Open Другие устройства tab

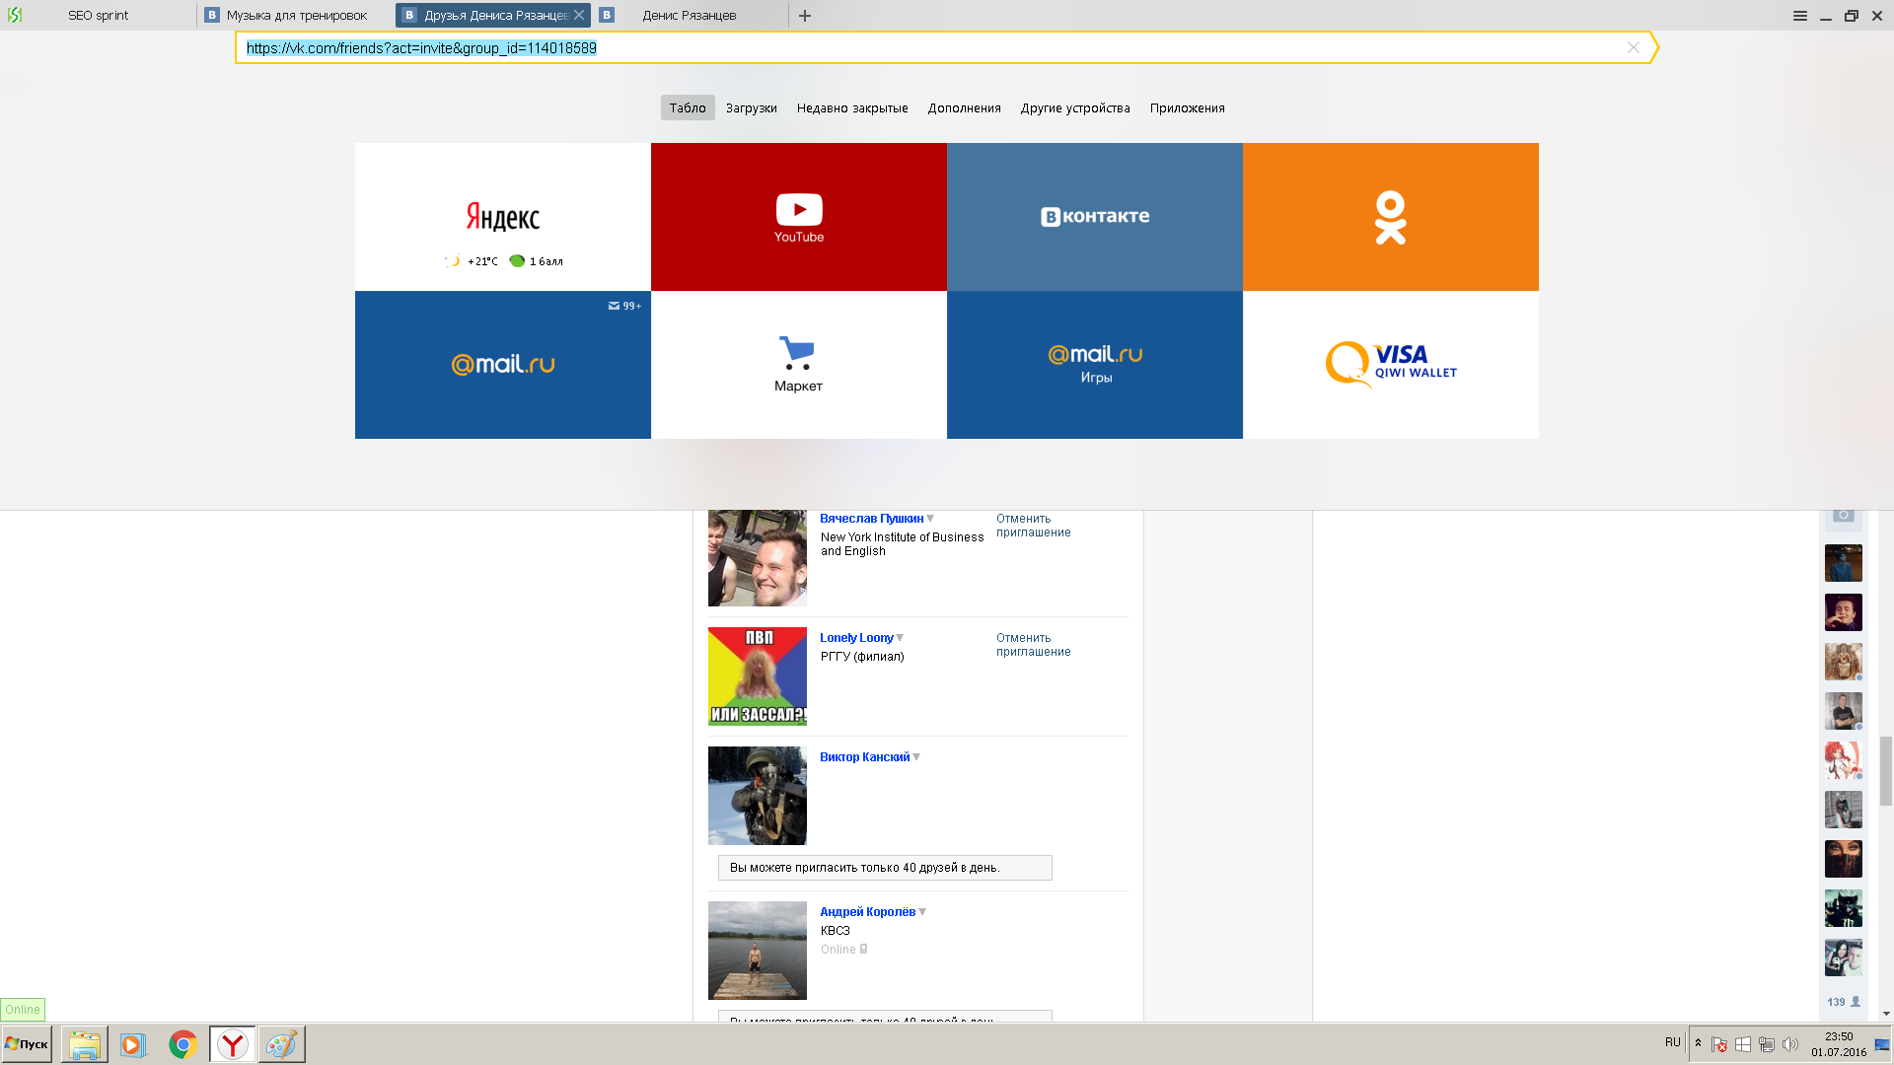click(1075, 108)
